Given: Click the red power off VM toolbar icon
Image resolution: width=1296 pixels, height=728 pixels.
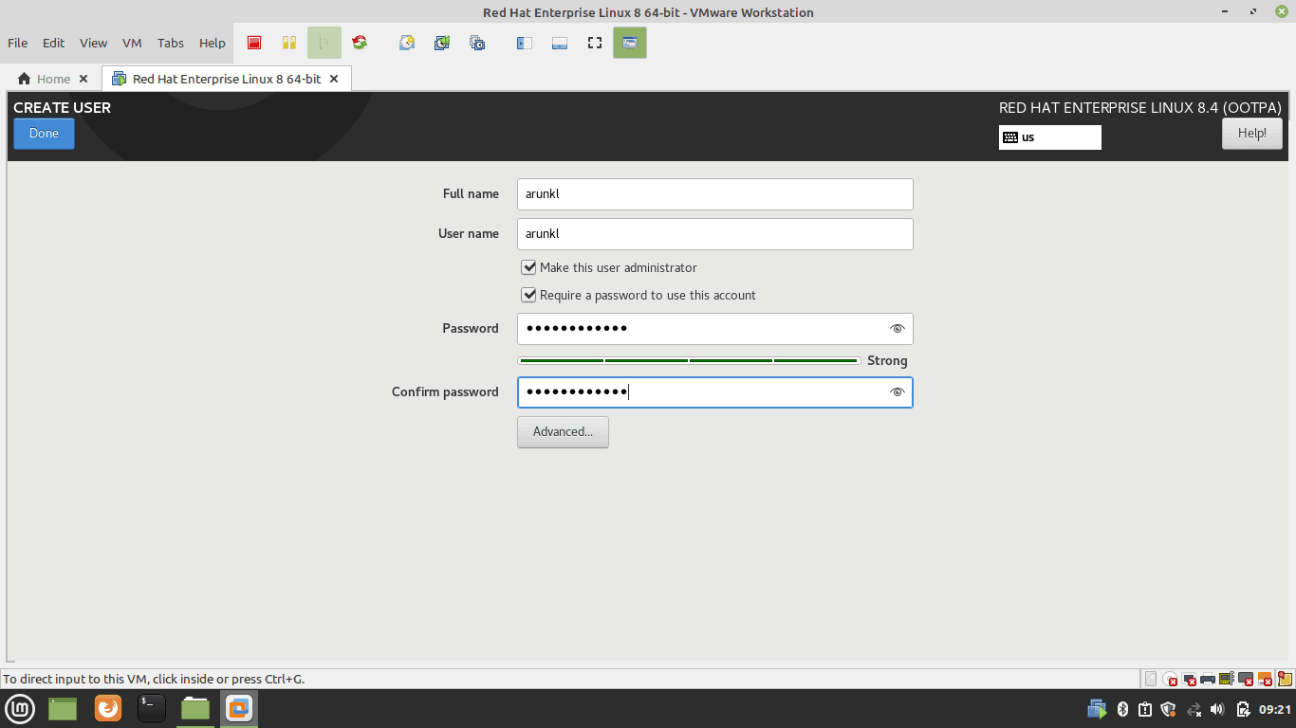Looking at the screenshot, I should point(253,43).
